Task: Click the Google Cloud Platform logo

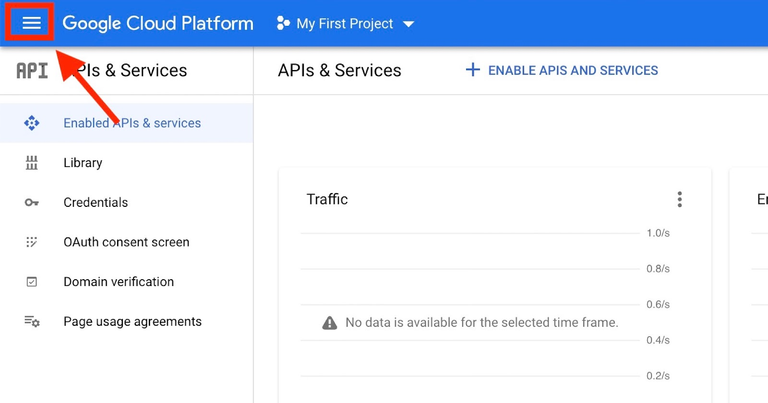Action: [158, 23]
